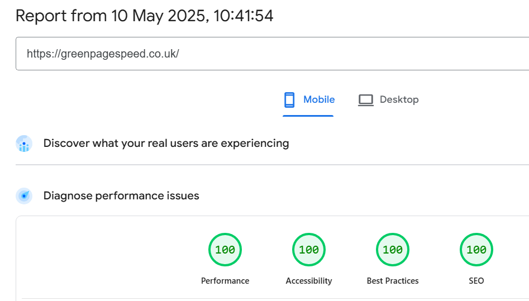
Task: Click the diagnose performance radar icon
Action: coord(24,196)
